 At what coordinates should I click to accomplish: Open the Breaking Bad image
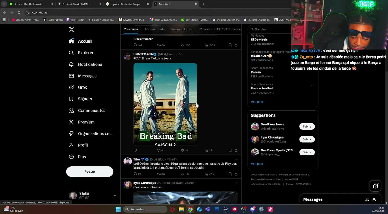click(165, 104)
